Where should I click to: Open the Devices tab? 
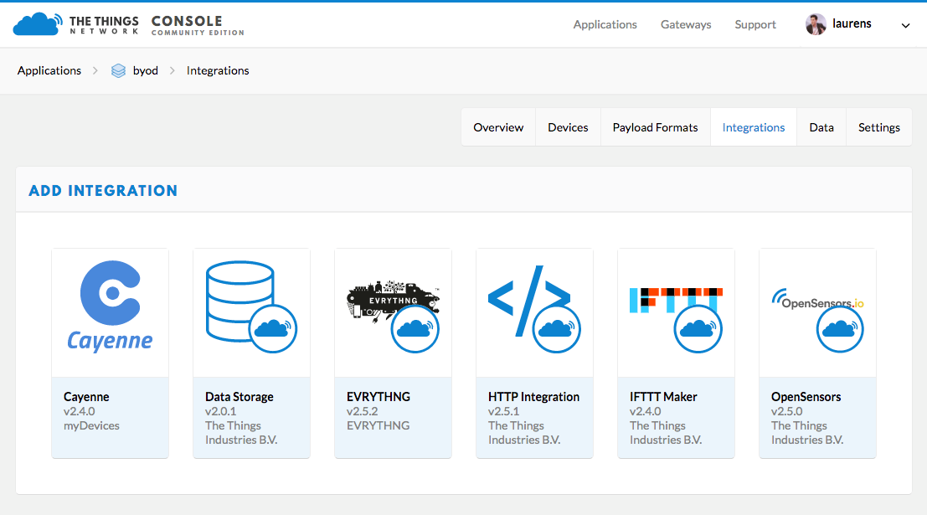[568, 127]
